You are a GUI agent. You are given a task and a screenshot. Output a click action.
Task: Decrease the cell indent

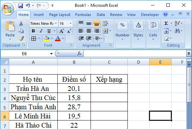click(x=81, y=38)
